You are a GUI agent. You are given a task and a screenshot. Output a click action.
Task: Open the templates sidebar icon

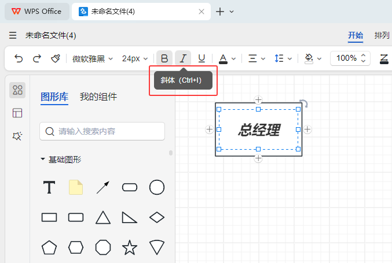point(17,113)
